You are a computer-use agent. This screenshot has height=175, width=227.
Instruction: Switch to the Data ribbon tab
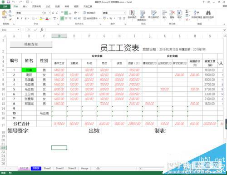57,6
